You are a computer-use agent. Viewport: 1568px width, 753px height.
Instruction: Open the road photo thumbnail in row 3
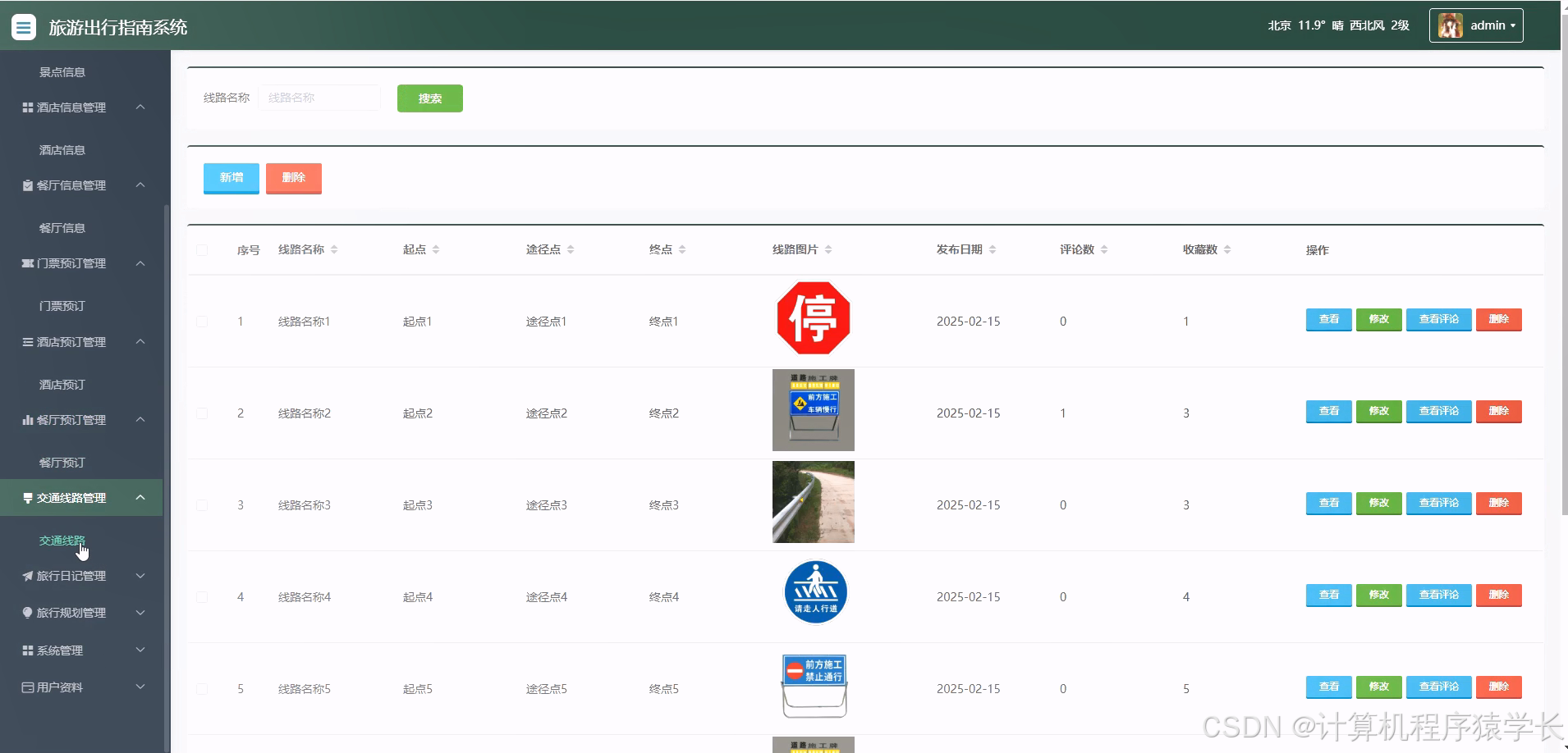coord(814,502)
